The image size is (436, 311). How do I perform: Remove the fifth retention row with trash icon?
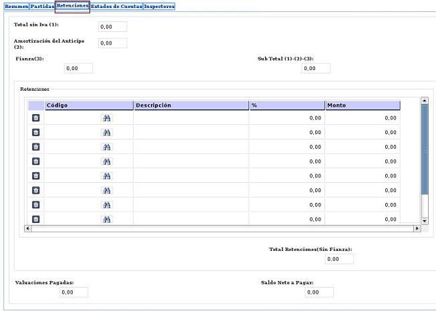click(36, 176)
